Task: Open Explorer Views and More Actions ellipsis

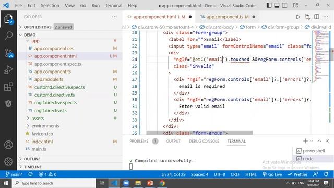Action: click(114, 17)
